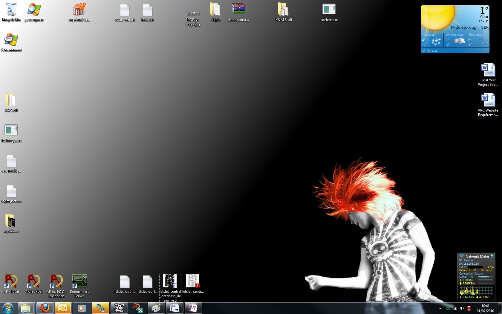
Task: Open the Outlook taskbar button
Action: (63, 308)
